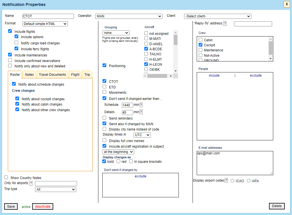Click the Name input field
The width and height of the screenshot is (292, 215).
coord(48,16)
